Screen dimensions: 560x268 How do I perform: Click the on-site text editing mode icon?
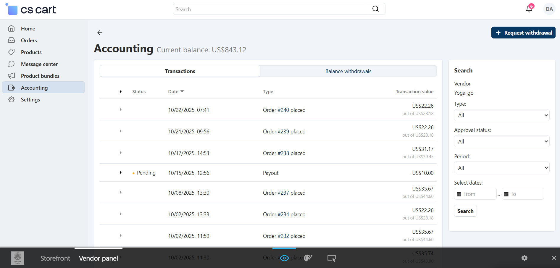[x=331, y=258]
